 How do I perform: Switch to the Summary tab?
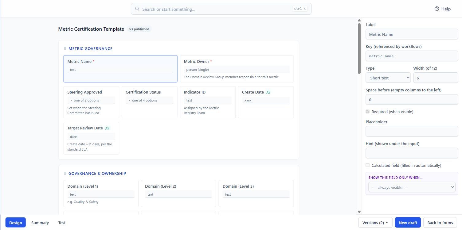[x=40, y=223]
